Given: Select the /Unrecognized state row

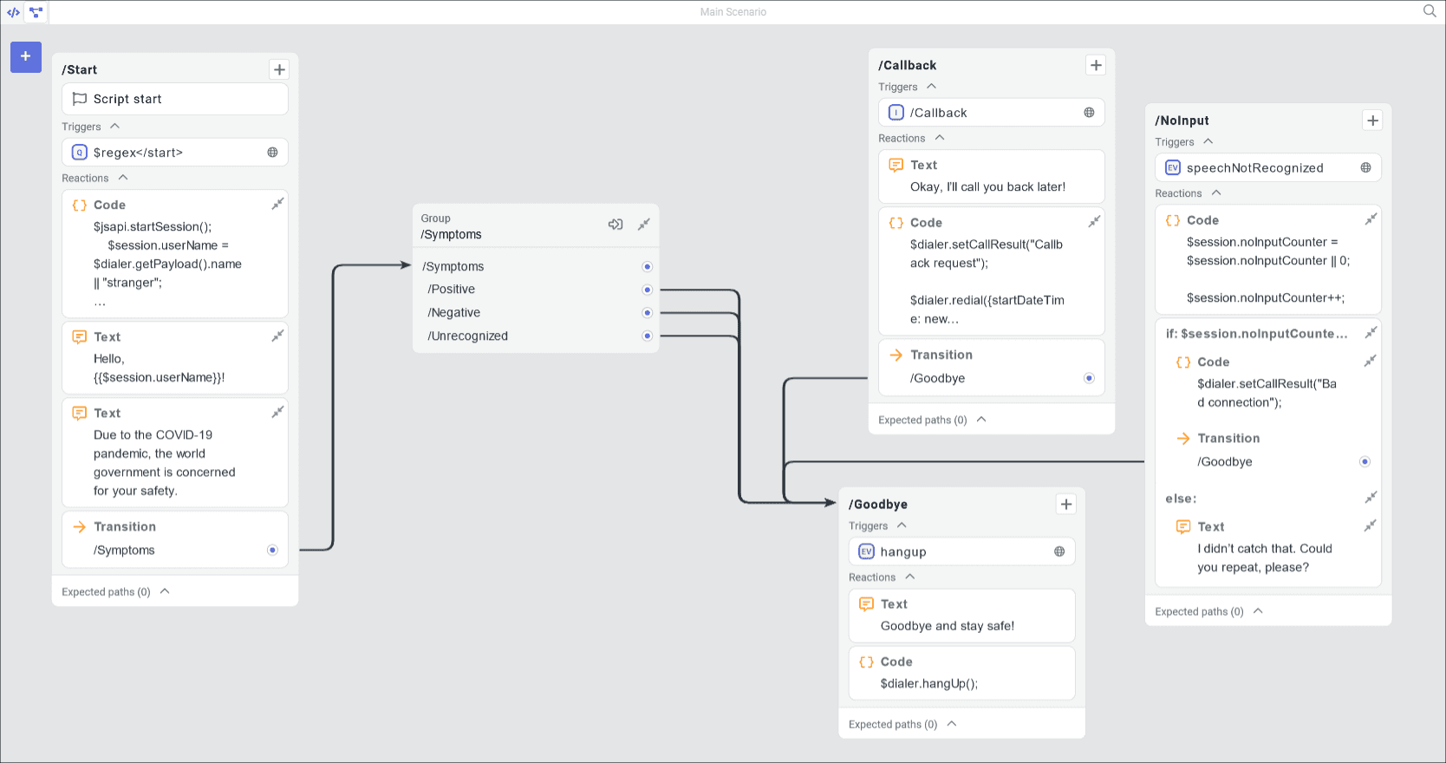Looking at the screenshot, I should [x=536, y=336].
